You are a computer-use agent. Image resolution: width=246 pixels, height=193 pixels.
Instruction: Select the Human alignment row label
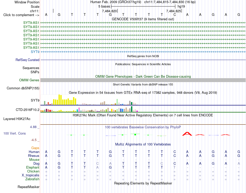(34, 152)
